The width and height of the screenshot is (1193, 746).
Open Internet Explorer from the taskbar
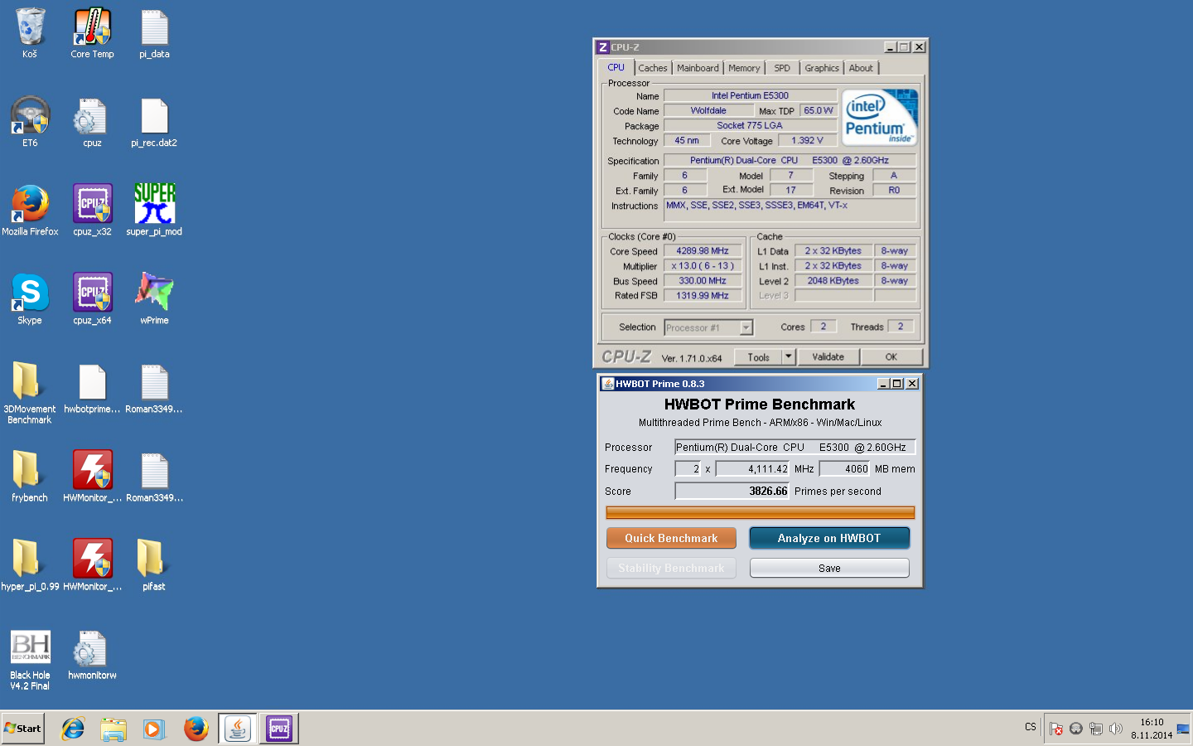coord(73,729)
